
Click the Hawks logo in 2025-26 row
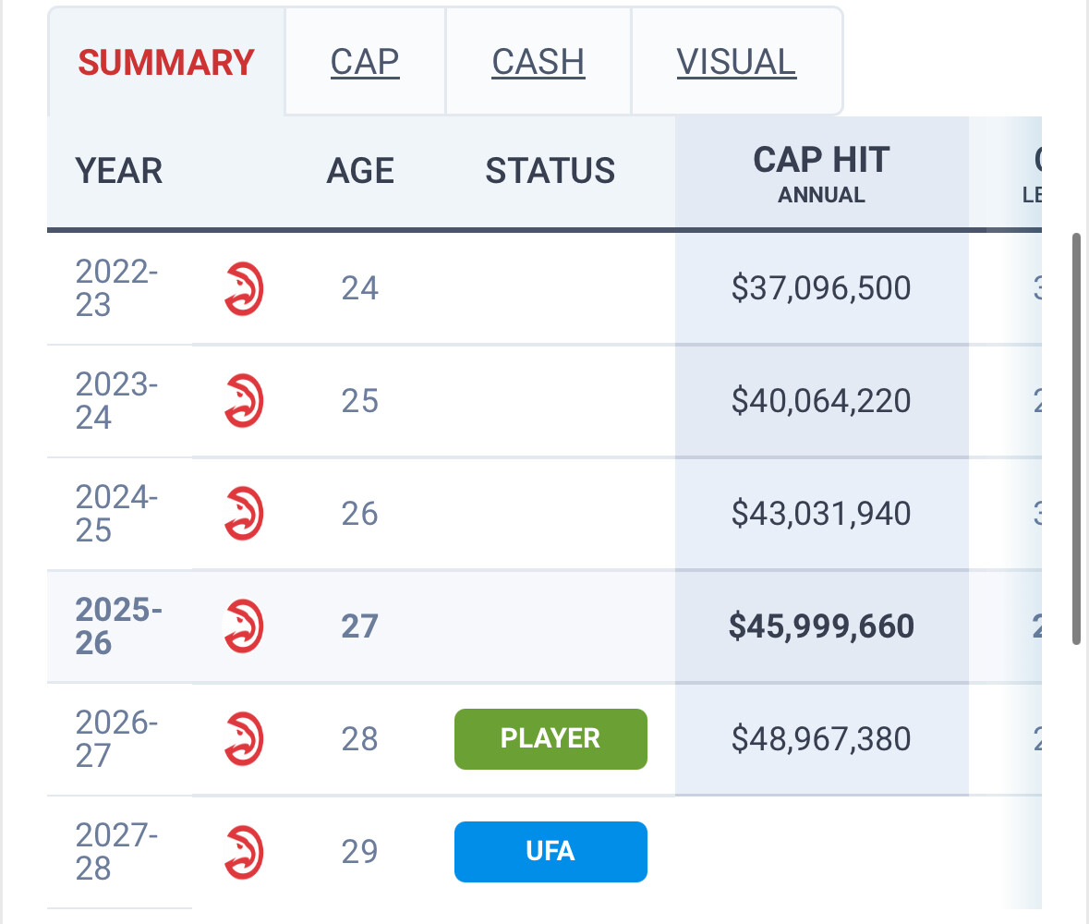click(244, 626)
